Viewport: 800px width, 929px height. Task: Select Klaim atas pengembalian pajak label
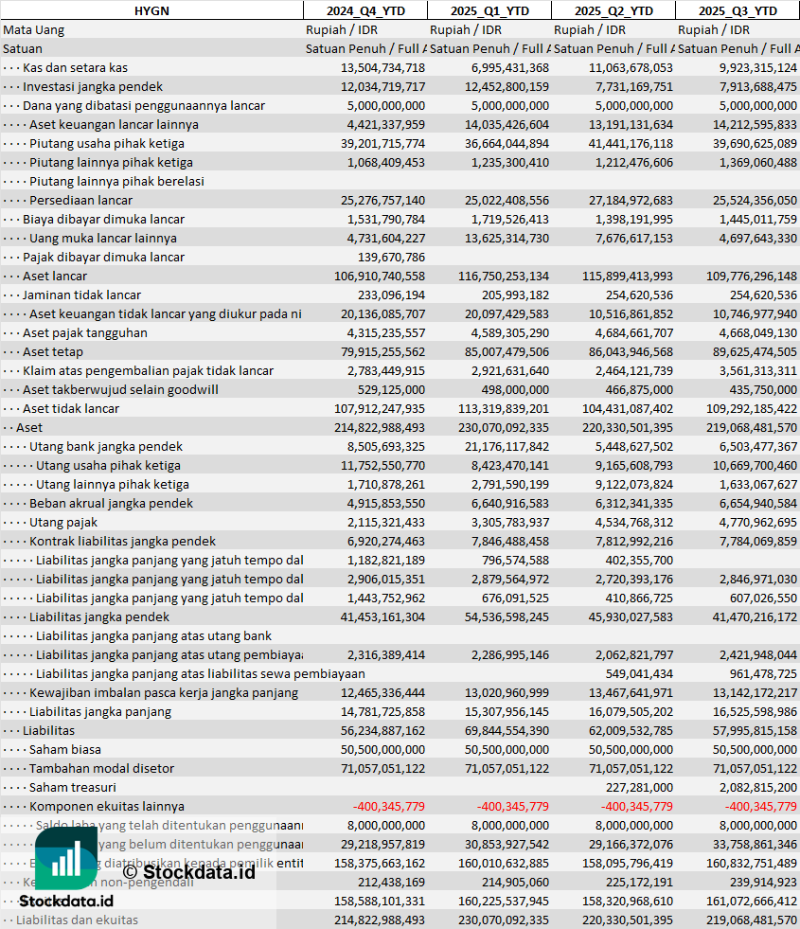148,371
